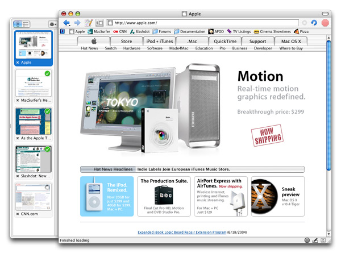
Task: Select the Apple page thumbnail
Action: 34,45
